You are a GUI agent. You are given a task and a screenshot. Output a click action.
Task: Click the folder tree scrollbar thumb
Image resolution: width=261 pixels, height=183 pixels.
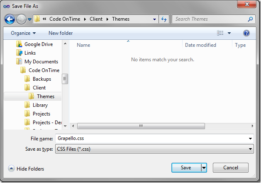point(65,79)
